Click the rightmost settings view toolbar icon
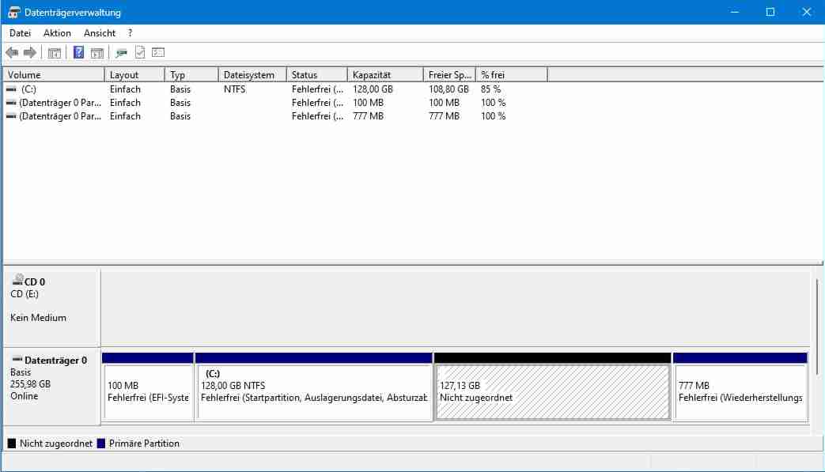825x472 pixels. click(x=158, y=53)
